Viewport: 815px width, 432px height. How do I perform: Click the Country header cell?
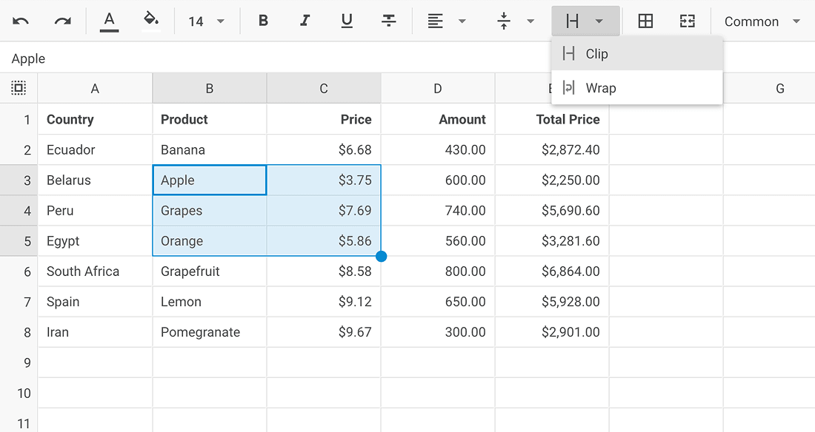[x=95, y=119]
